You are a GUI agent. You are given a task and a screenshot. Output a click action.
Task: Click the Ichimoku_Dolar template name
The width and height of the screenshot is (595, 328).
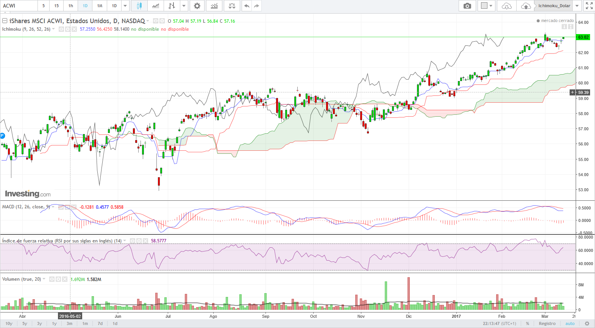coord(554,6)
